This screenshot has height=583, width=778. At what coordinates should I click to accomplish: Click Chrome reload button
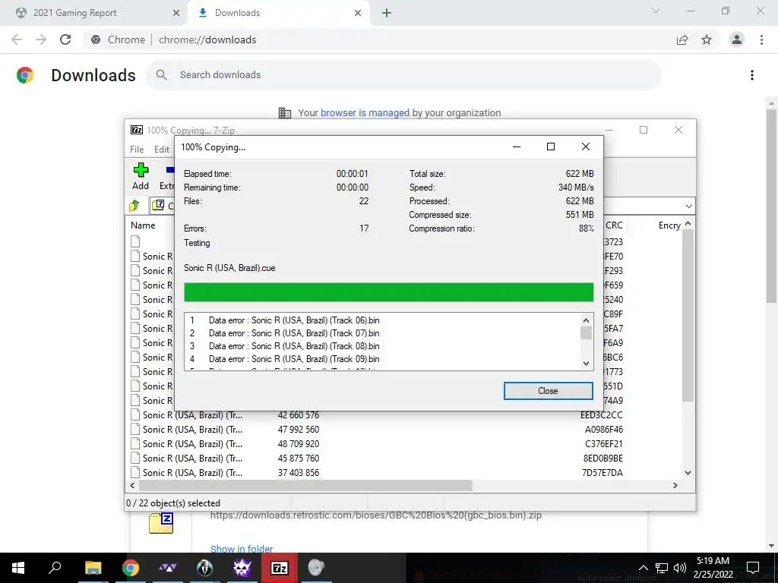(65, 39)
